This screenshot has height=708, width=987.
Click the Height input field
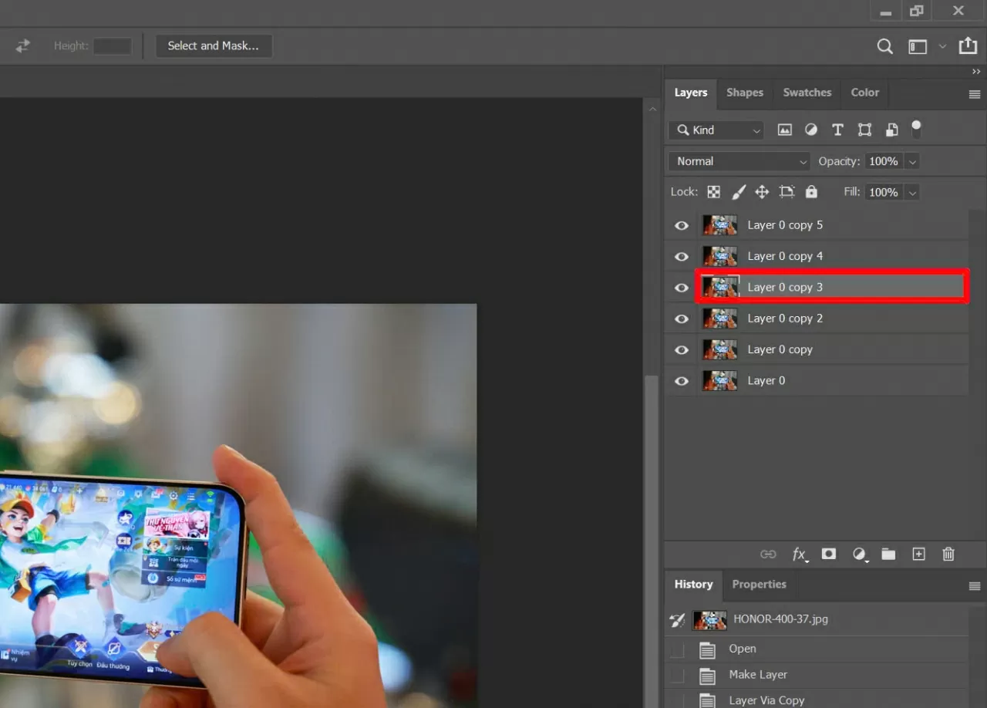[x=113, y=46]
